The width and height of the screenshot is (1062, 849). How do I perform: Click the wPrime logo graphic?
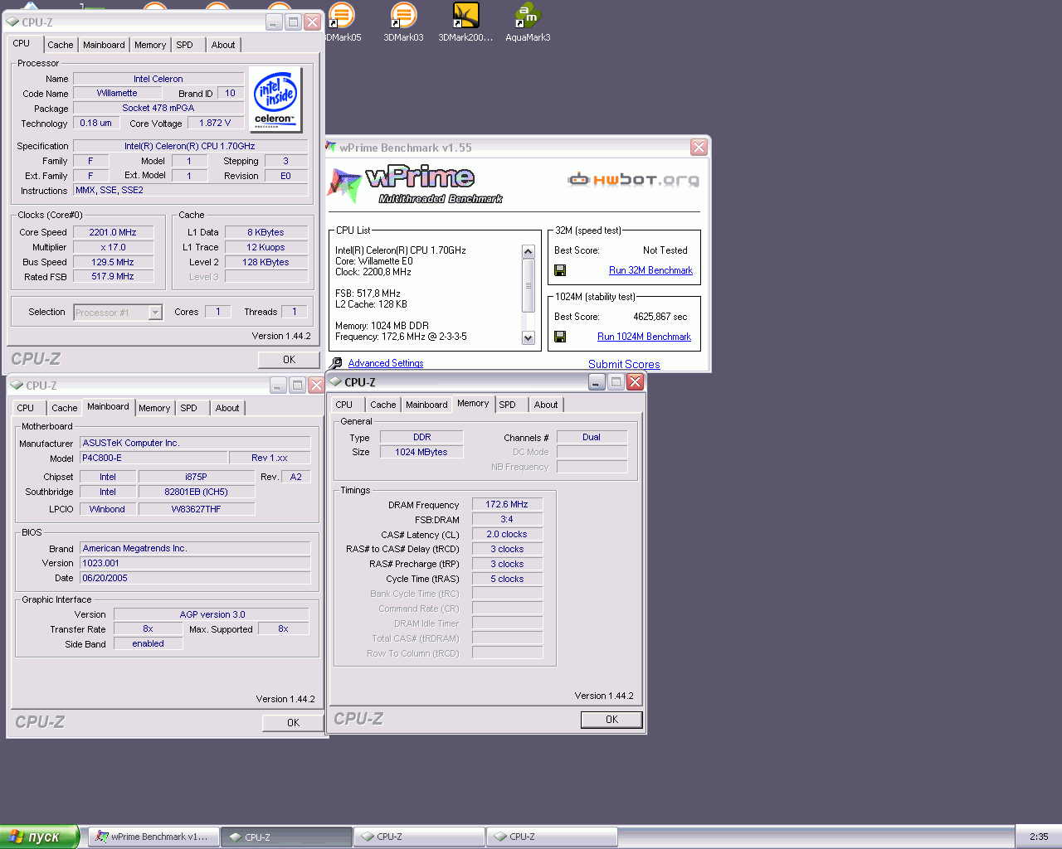413,184
